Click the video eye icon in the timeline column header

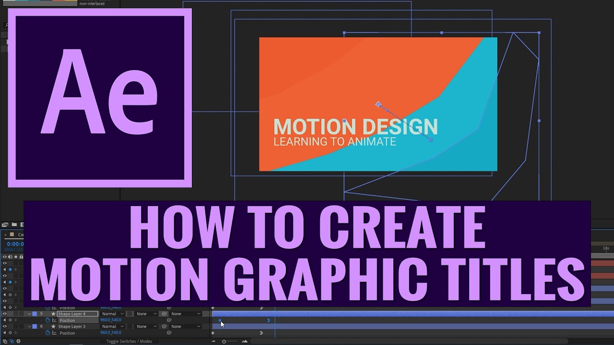pos(5,257)
